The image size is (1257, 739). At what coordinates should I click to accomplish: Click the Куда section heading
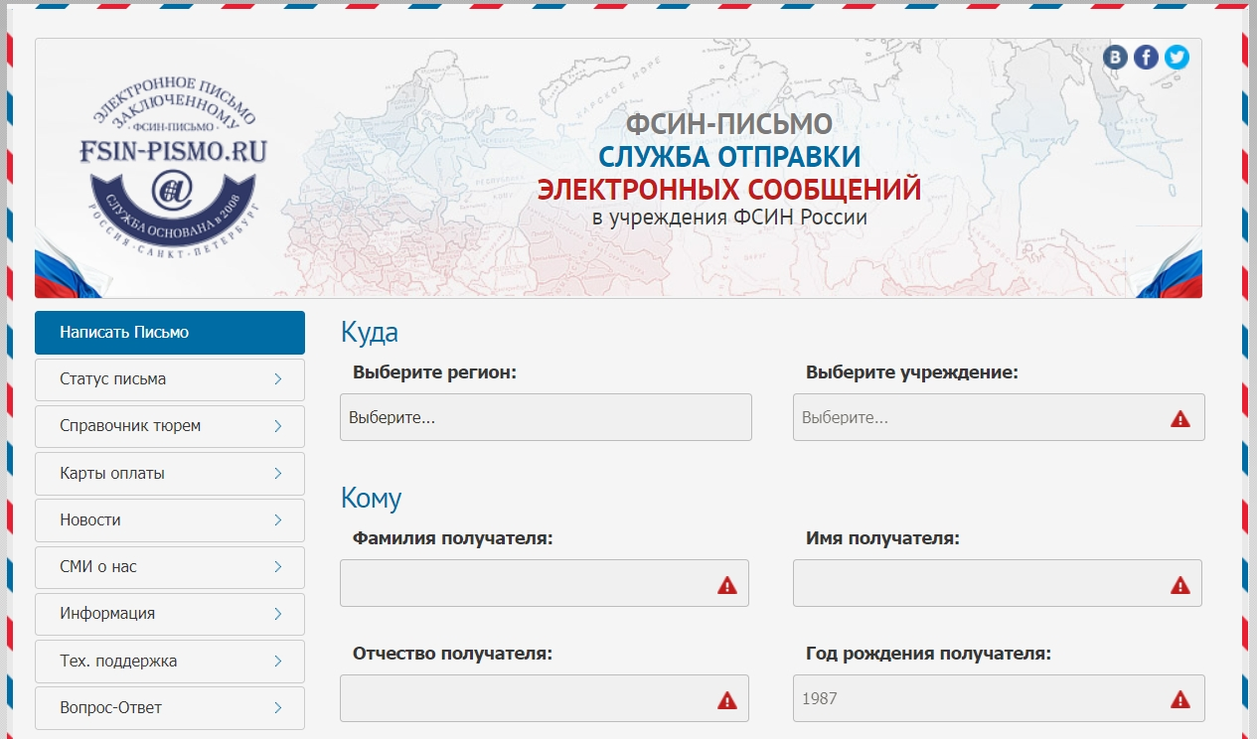pos(370,333)
